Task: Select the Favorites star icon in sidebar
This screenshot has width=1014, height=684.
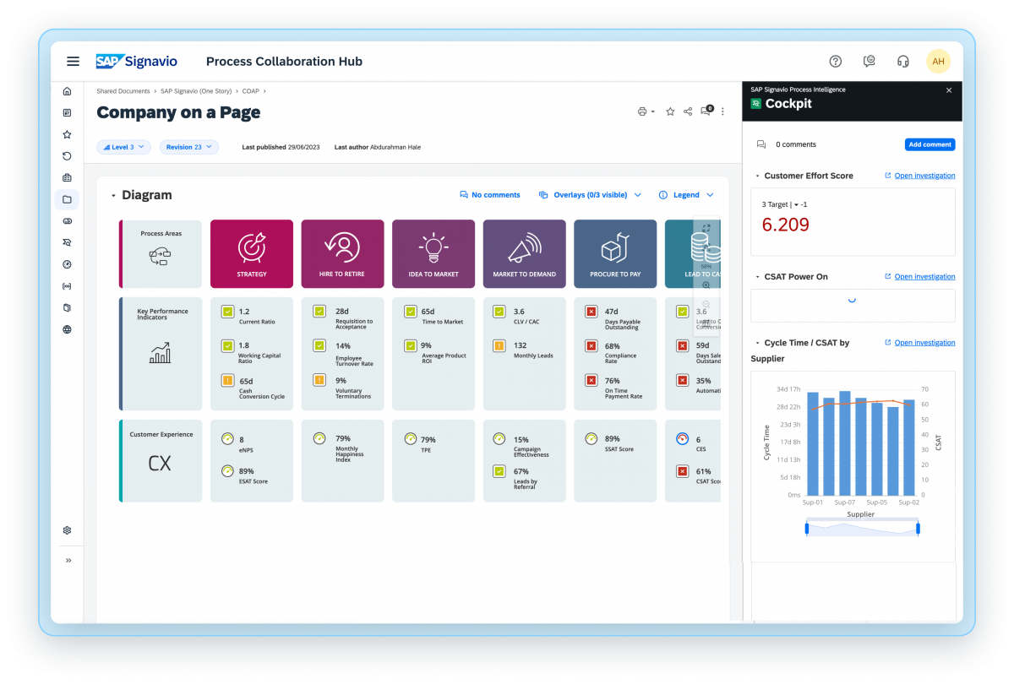Action: [x=67, y=134]
